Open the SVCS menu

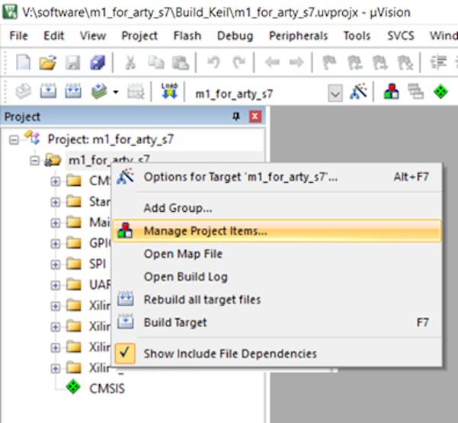(400, 36)
